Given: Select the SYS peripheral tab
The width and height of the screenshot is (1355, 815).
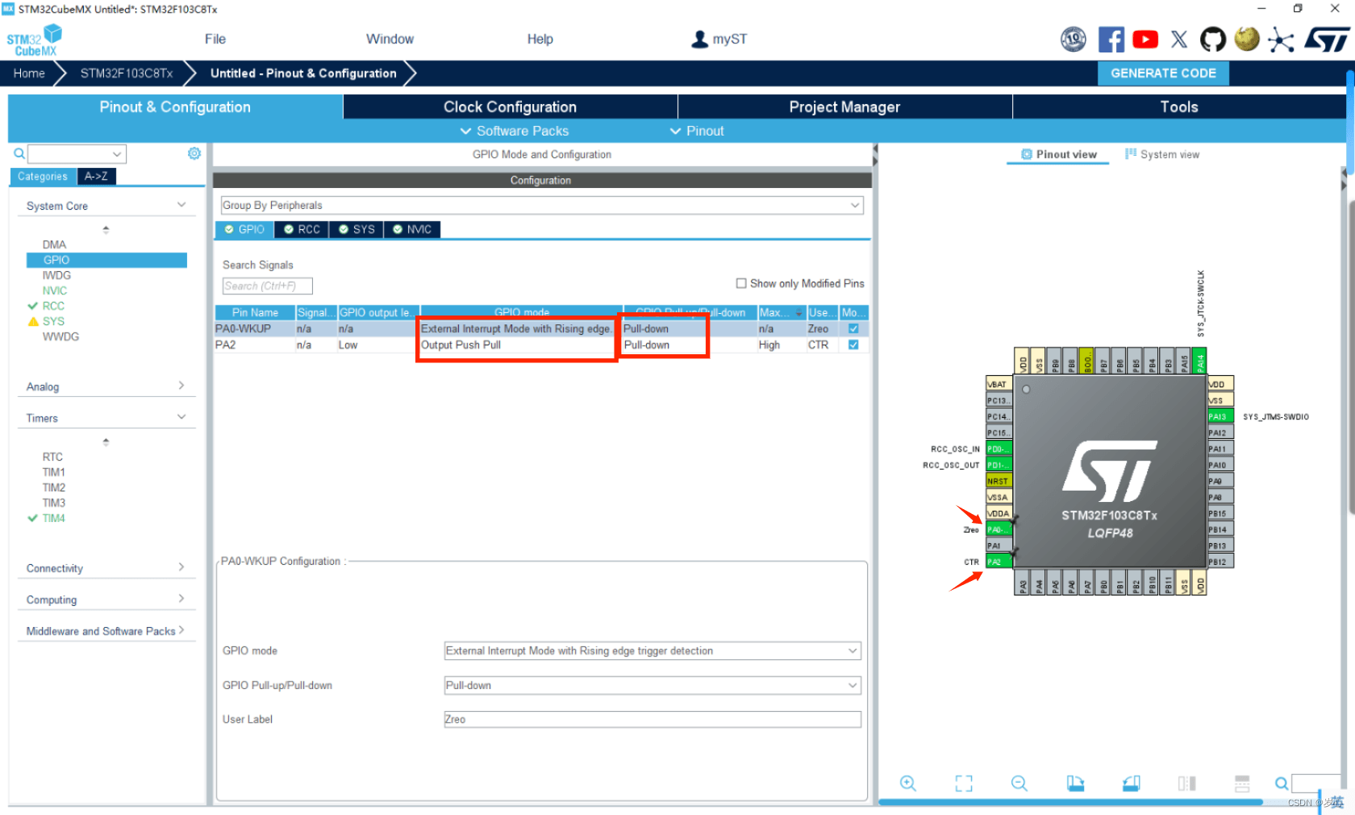Looking at the screenshot, I should [x=356, y=229].
